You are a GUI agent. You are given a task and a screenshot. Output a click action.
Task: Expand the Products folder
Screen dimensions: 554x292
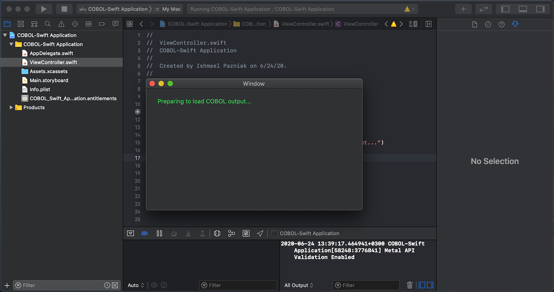coord(11,108)
